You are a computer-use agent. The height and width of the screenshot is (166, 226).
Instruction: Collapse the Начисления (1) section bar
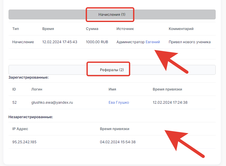pos(112,14)
